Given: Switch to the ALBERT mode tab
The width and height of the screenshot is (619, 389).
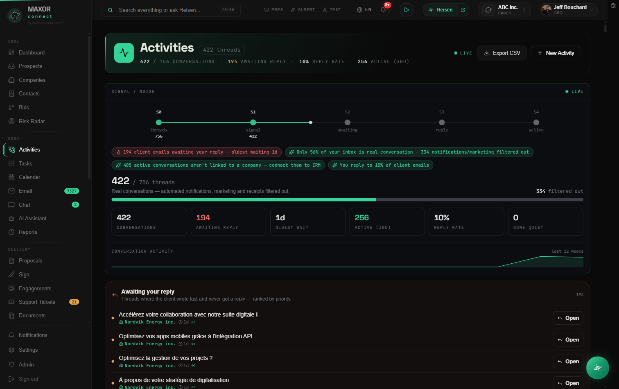Looking at the screenshot, I should (303, 9).
